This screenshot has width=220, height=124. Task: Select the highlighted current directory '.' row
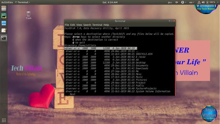(101, 48)
